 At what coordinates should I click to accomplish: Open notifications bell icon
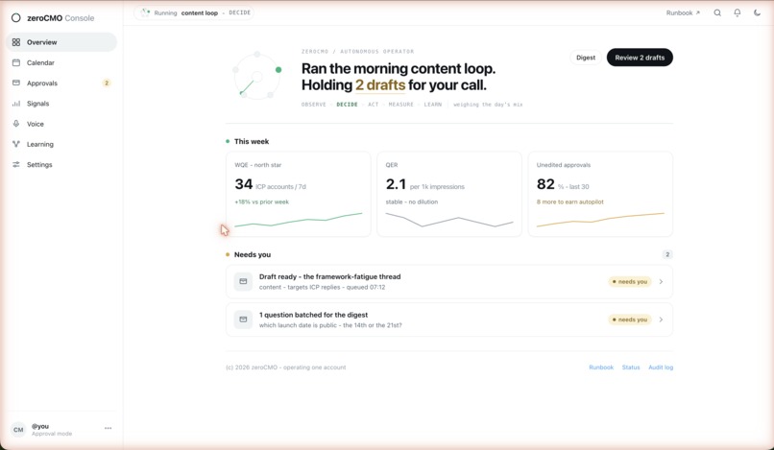[x=737, y=12]
